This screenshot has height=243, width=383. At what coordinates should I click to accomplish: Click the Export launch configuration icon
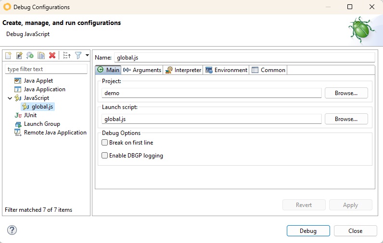tap(30, 56)
